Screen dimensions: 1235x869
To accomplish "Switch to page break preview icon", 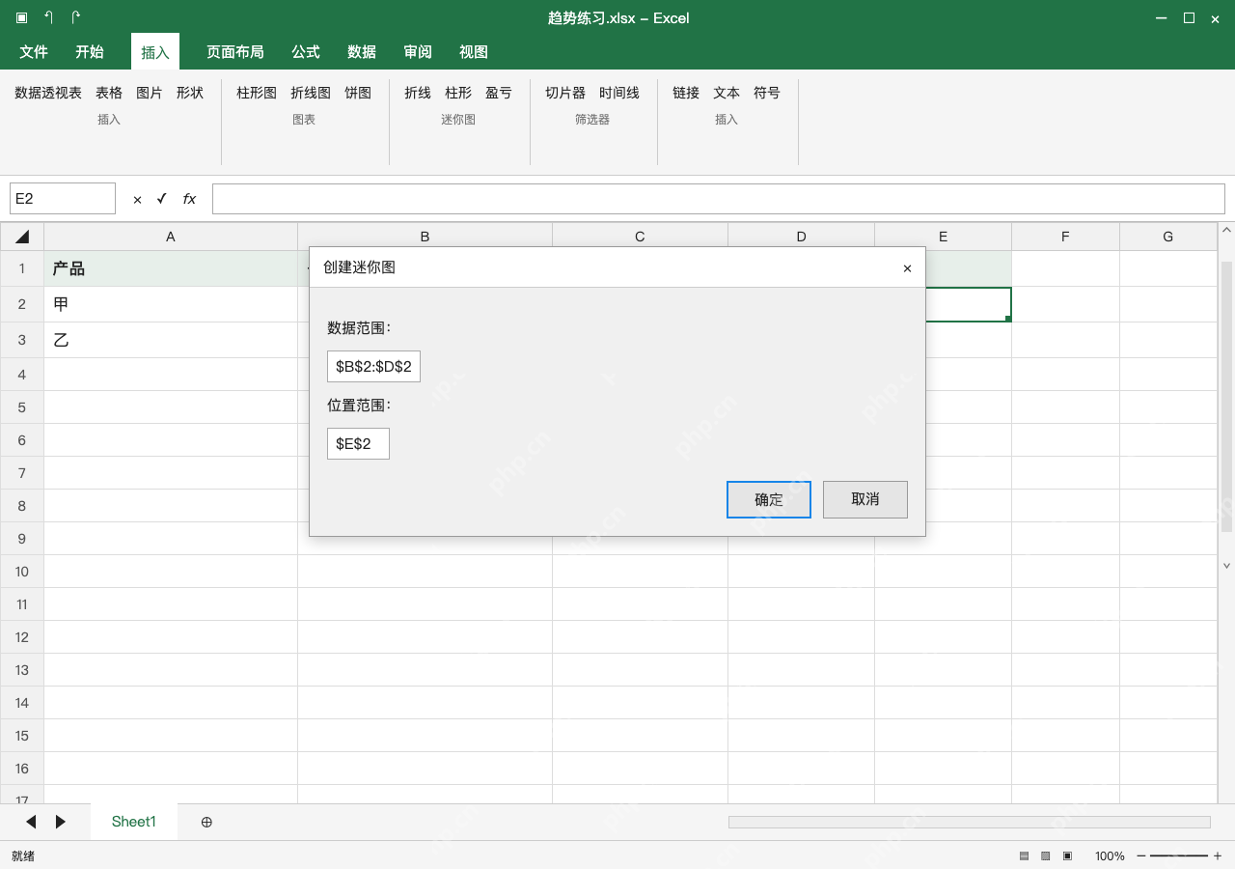I will pos(1067,856).
